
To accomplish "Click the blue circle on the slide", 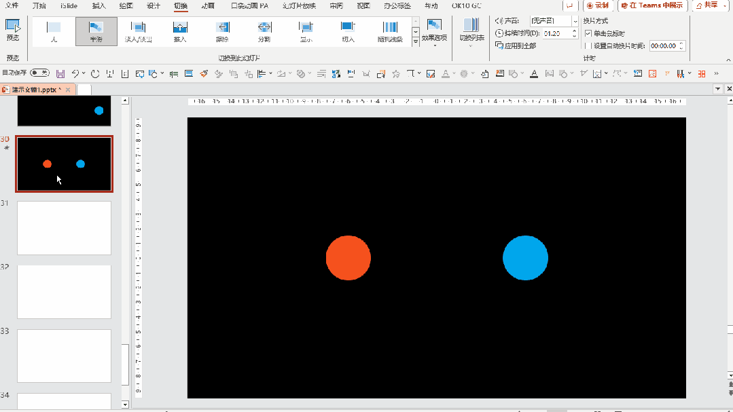I will click(525, 258).
